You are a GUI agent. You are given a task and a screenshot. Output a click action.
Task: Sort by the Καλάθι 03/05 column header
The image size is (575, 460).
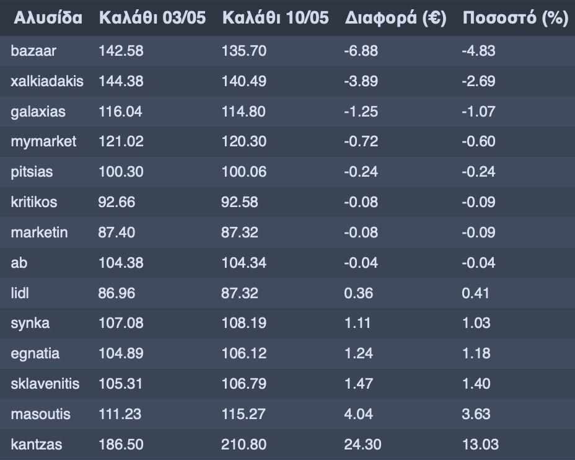[152, 18]
